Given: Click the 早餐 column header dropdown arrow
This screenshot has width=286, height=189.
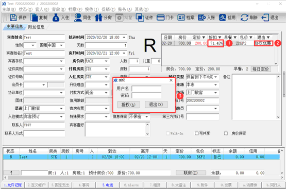Looking at the screenshot, I should click(235, 38).
